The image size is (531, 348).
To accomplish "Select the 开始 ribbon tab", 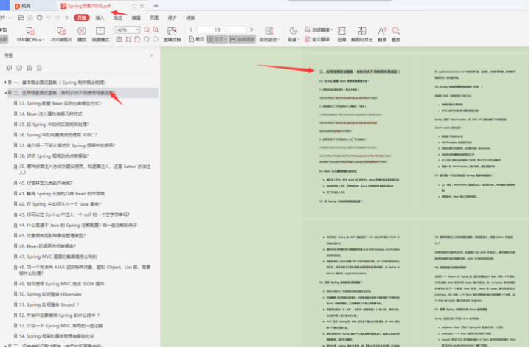I will point(82,18).
